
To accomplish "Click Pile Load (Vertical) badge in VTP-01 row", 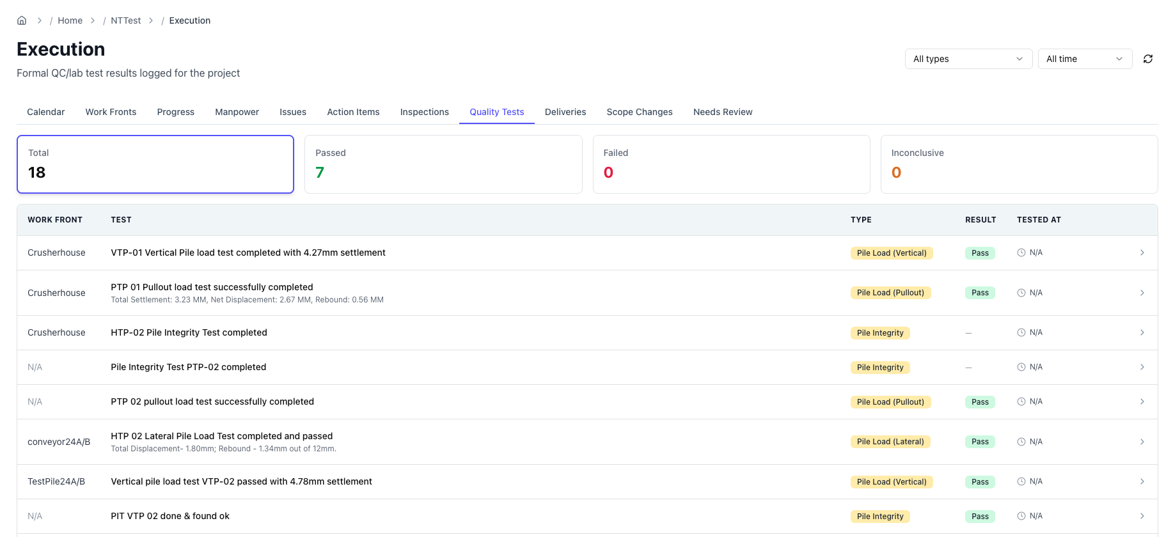I will [892, 253].
